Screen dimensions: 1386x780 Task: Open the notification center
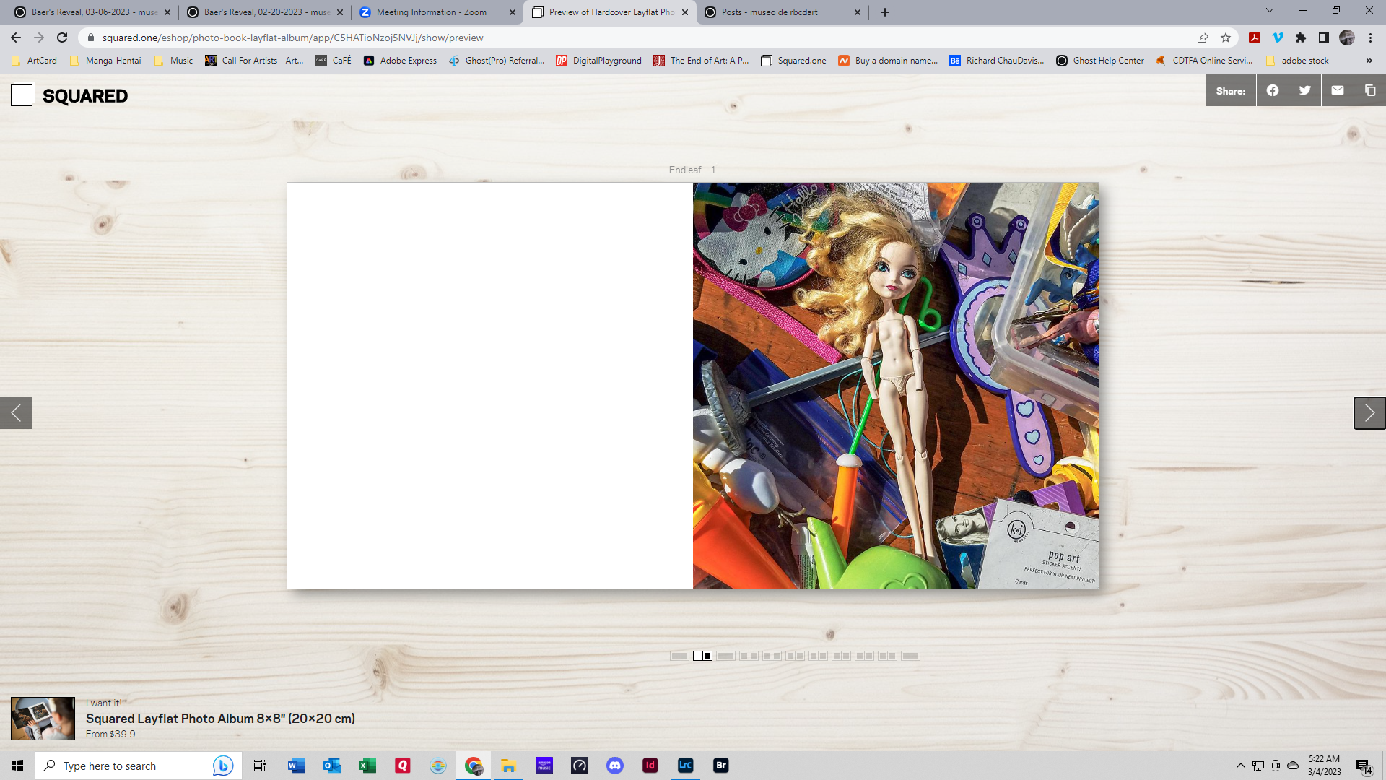(1364, 766)
